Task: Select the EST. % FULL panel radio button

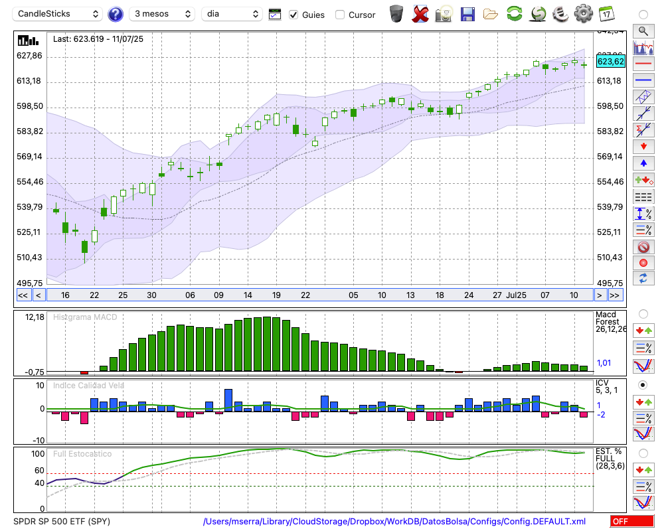Action: tap(643, 453)
